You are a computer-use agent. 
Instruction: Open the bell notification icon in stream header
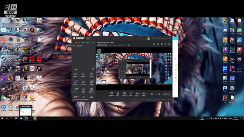165,44
